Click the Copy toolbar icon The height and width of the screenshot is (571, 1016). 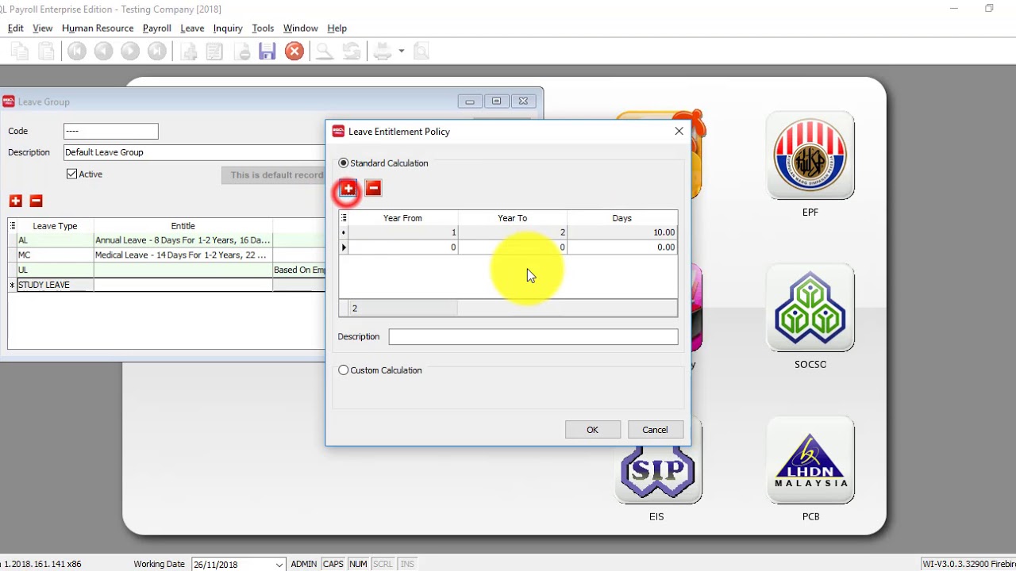point(19,52)
